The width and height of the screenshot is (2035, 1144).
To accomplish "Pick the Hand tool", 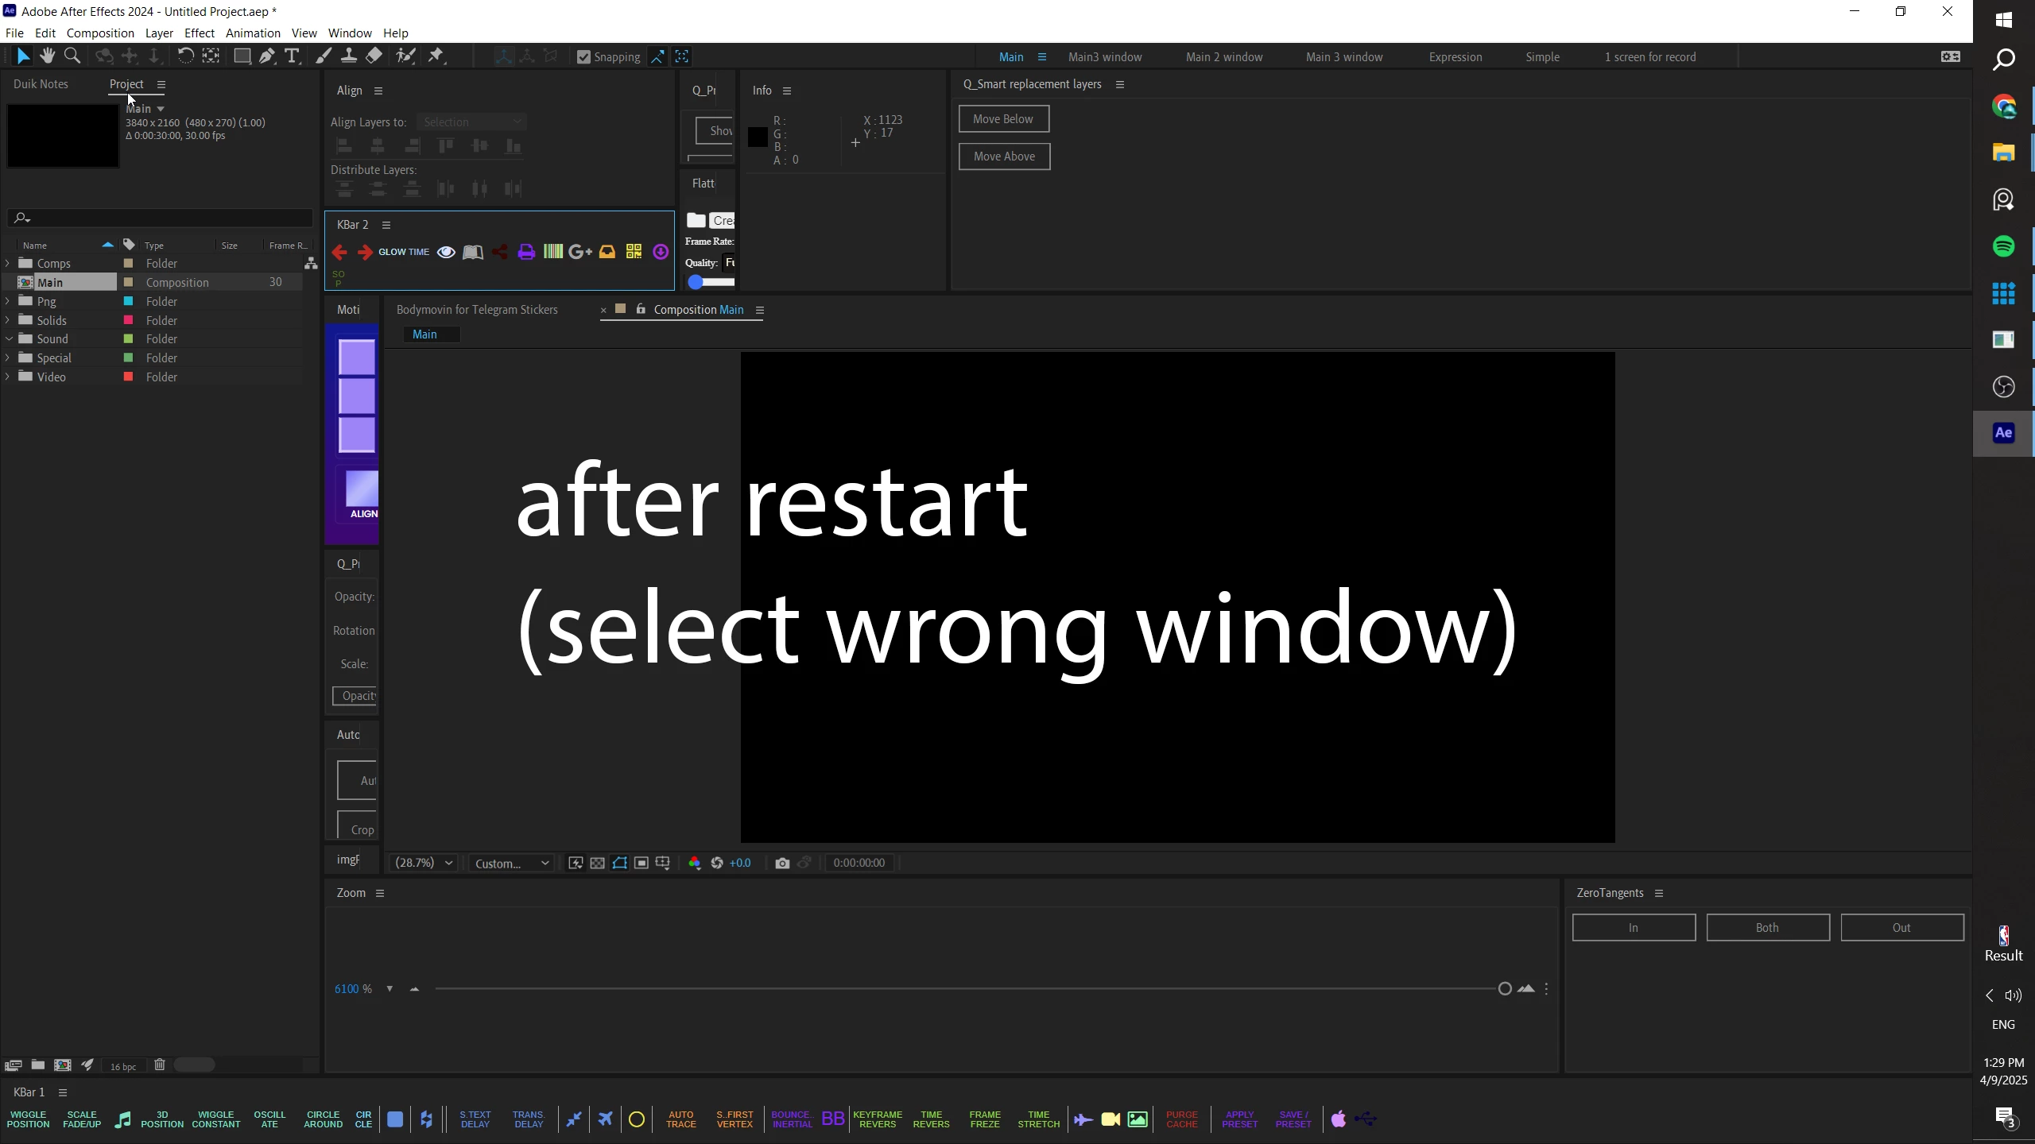I will 48,56.
